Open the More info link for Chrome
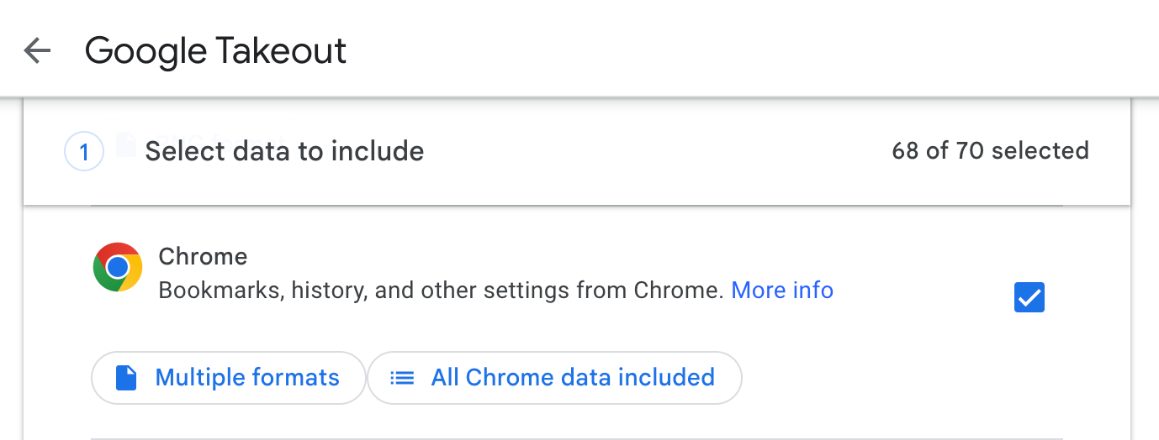The height and width of the screenshot is (440, 1159). (x=782, y=291)
